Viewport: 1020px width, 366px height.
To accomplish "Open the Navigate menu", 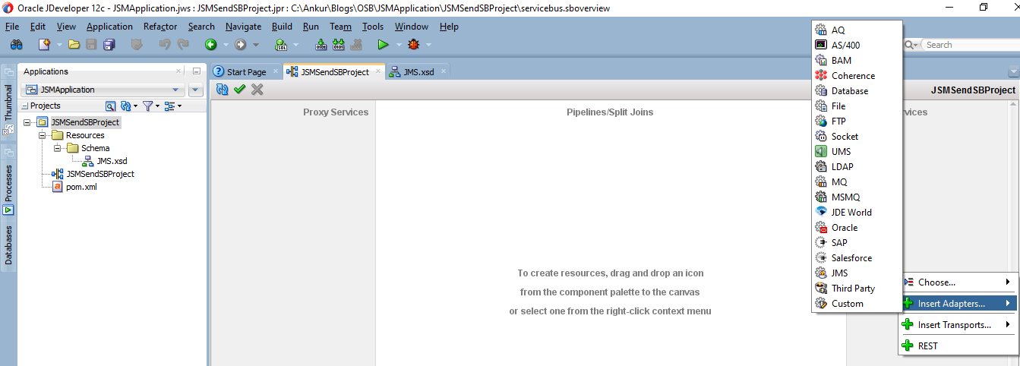I will click(x=243, y=27).
